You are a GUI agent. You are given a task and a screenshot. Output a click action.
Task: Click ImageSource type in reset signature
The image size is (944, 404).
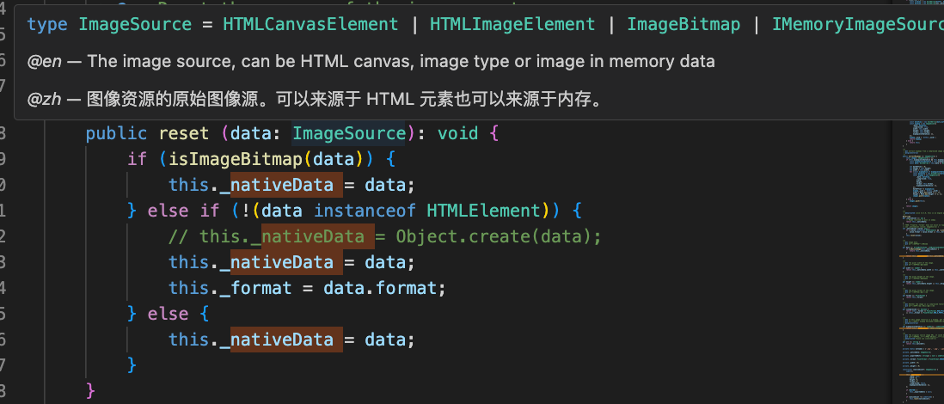[348, 133]
